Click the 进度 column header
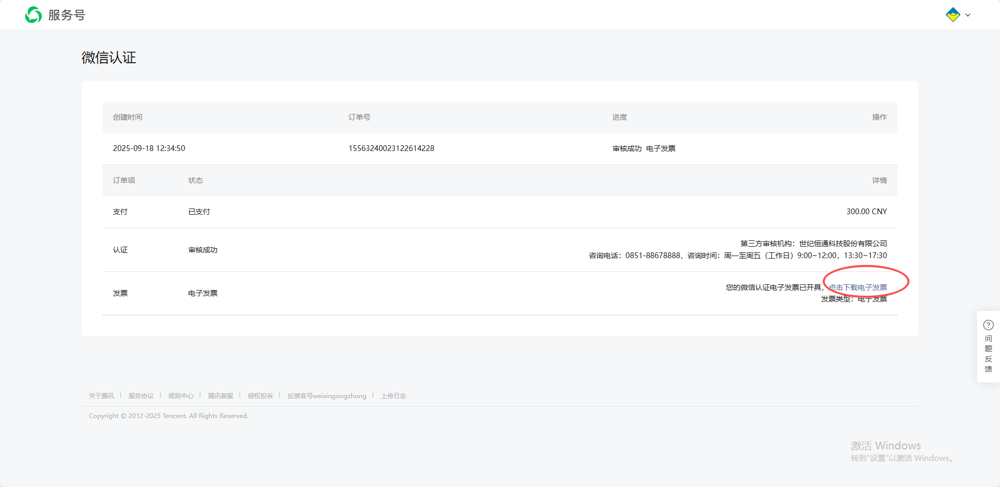 point(620,117)
